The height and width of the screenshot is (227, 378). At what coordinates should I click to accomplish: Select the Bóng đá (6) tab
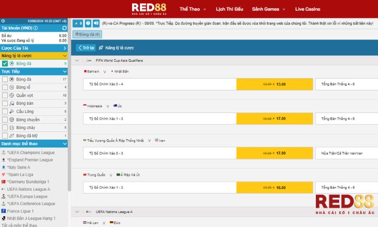click(87, 35)
